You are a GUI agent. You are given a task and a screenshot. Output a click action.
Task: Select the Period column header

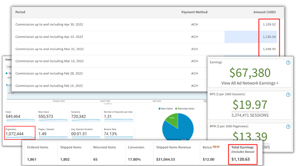point(20,12)
